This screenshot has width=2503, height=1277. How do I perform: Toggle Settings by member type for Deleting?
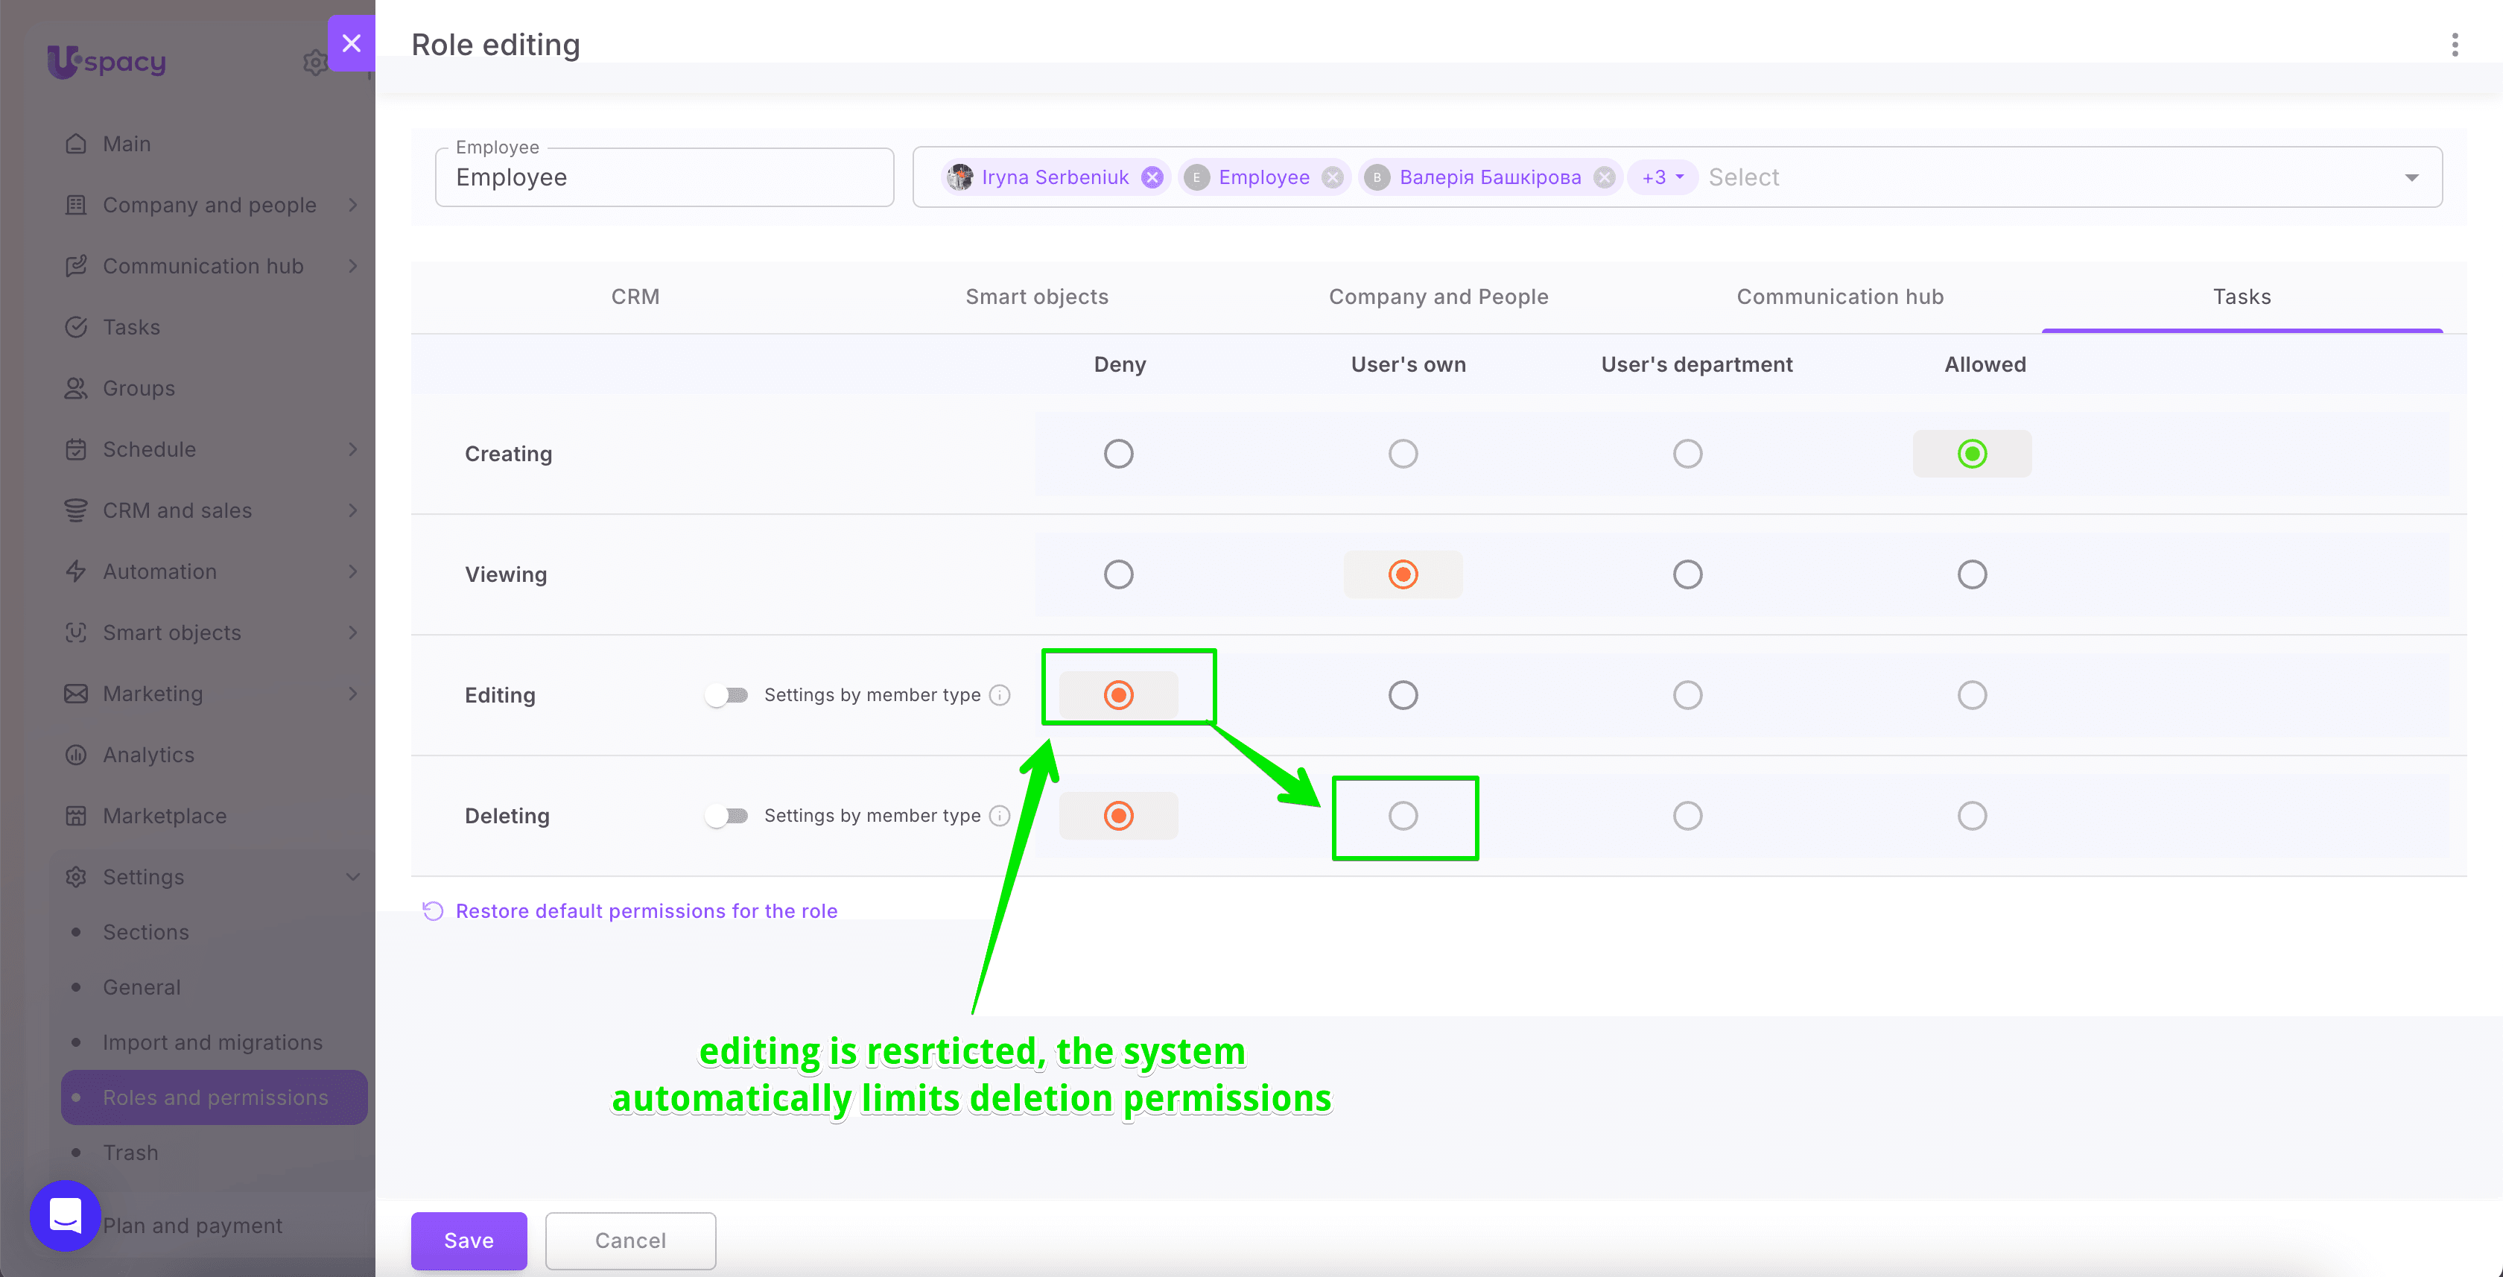tap(727, 815)
